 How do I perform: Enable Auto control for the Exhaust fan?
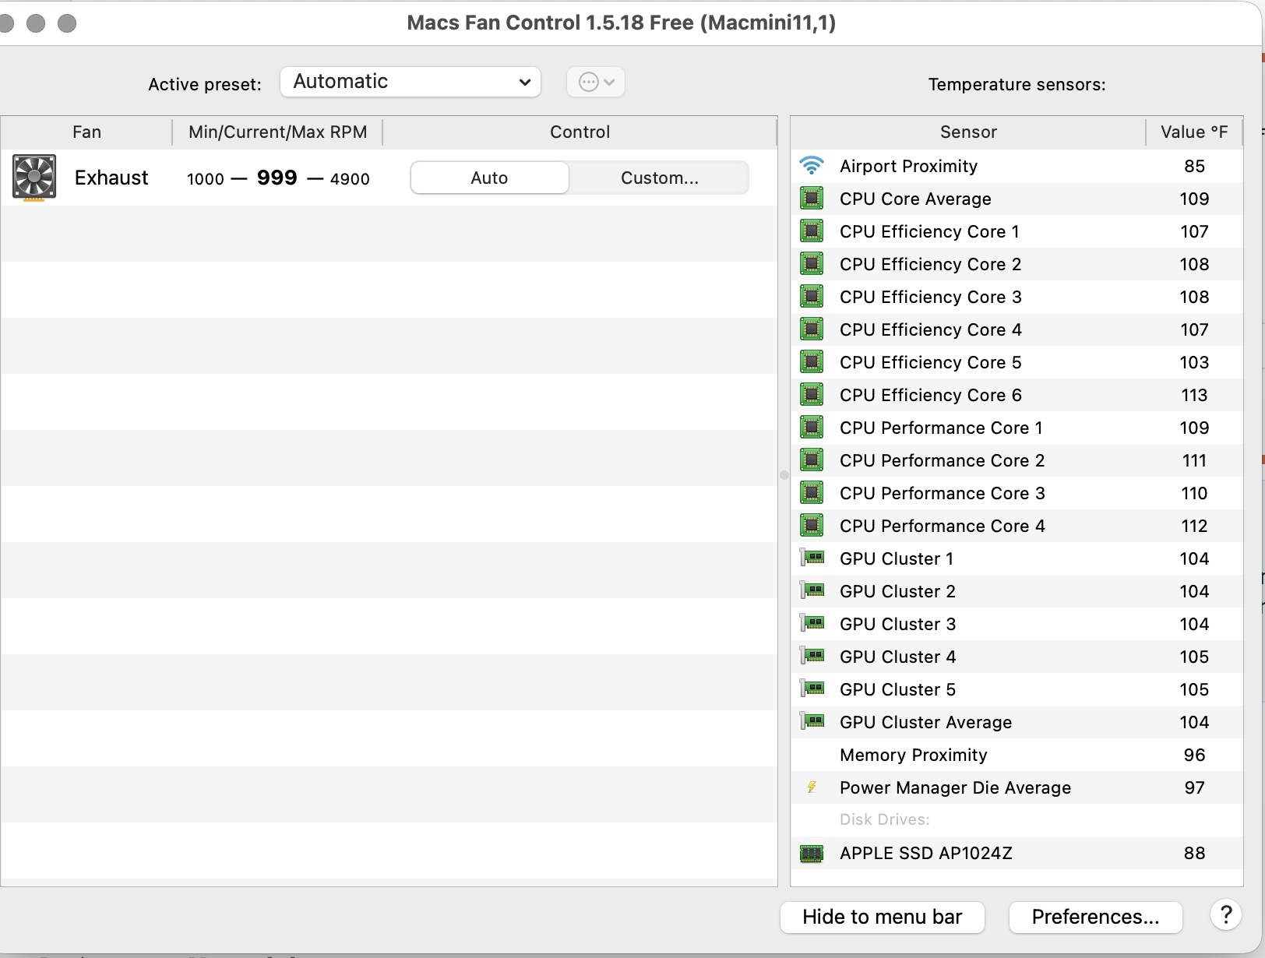(x=488, y=178)
